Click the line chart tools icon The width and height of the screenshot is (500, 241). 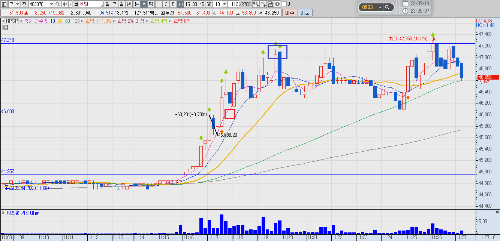pos(263,4)
